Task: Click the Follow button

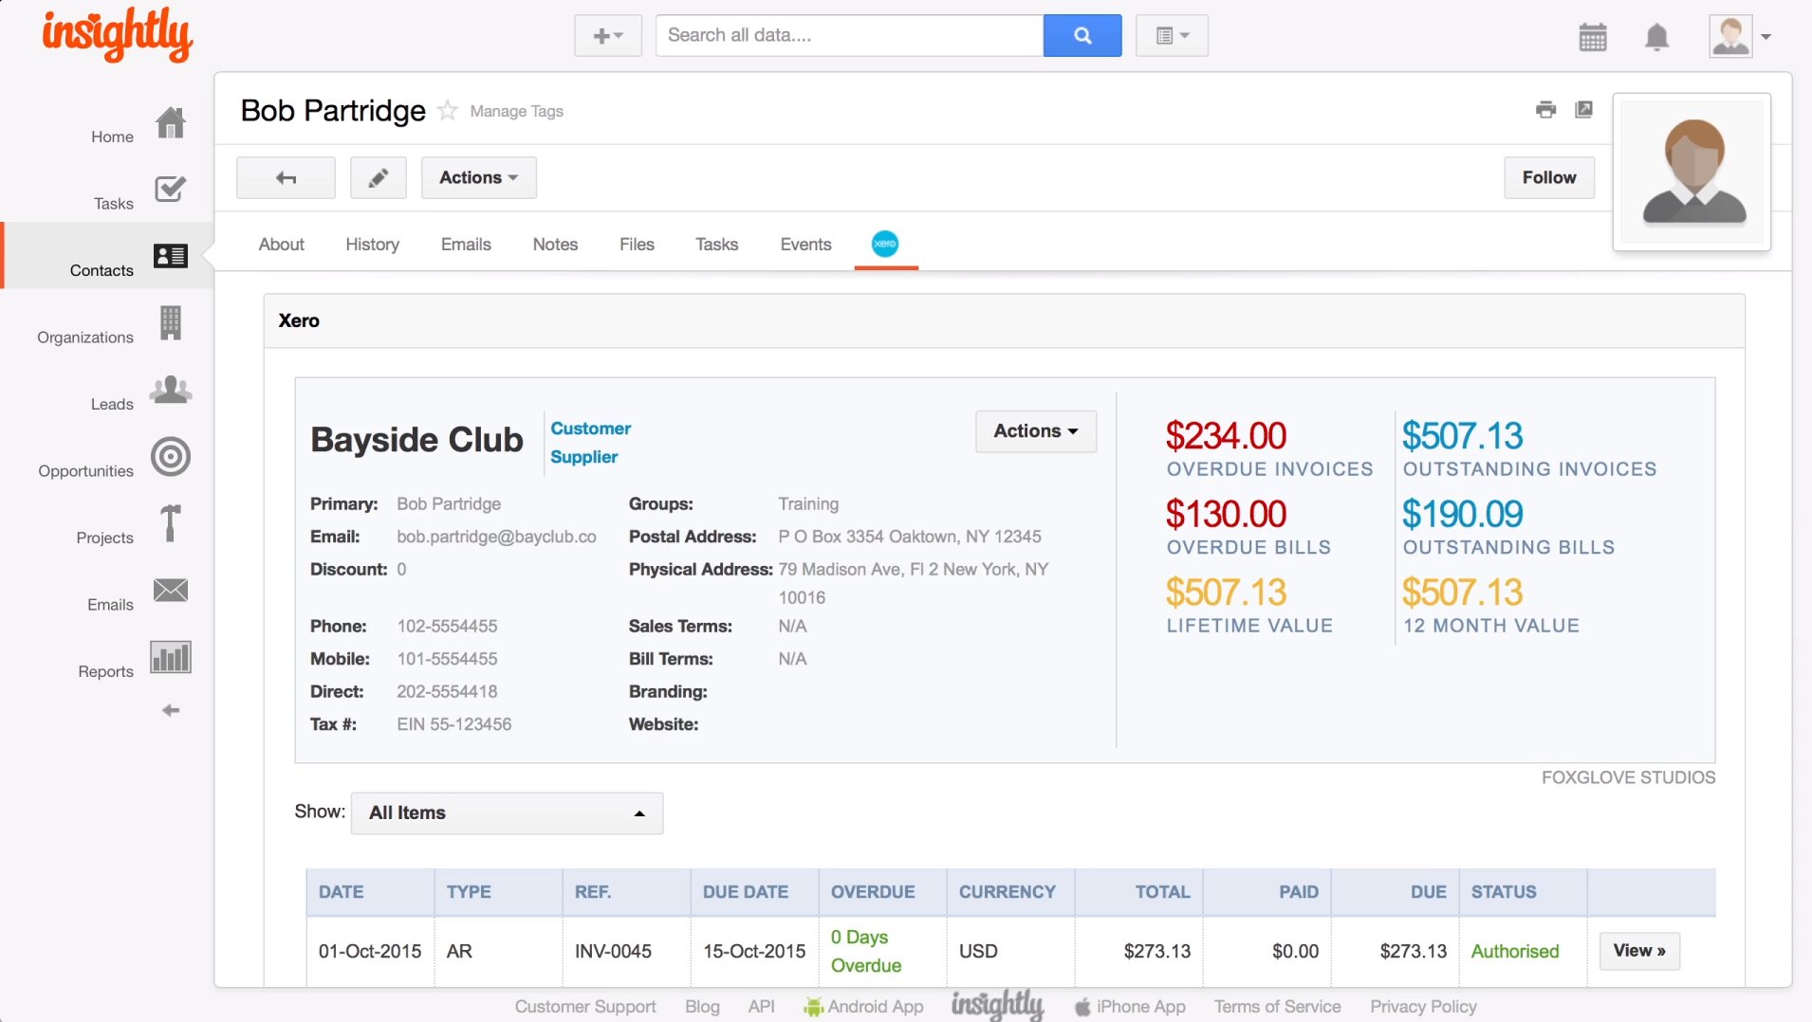Action: (1549, 177)
